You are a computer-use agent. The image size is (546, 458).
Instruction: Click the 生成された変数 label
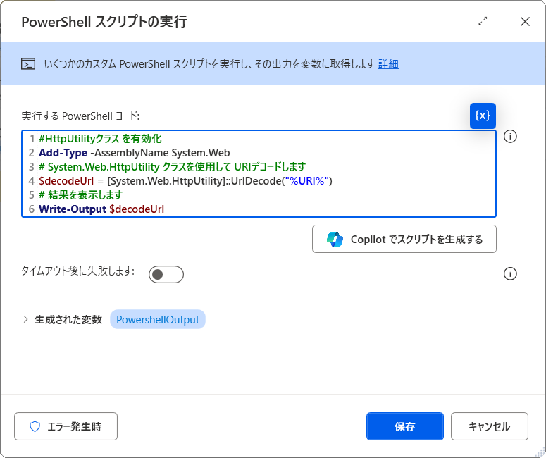pos(68,319)
